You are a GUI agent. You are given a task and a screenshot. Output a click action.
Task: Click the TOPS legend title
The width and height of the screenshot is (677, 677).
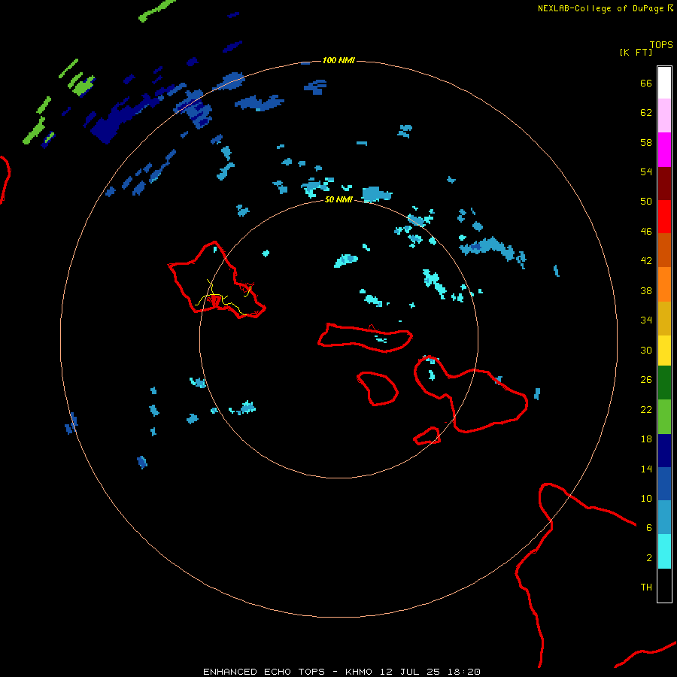[661, 44]
